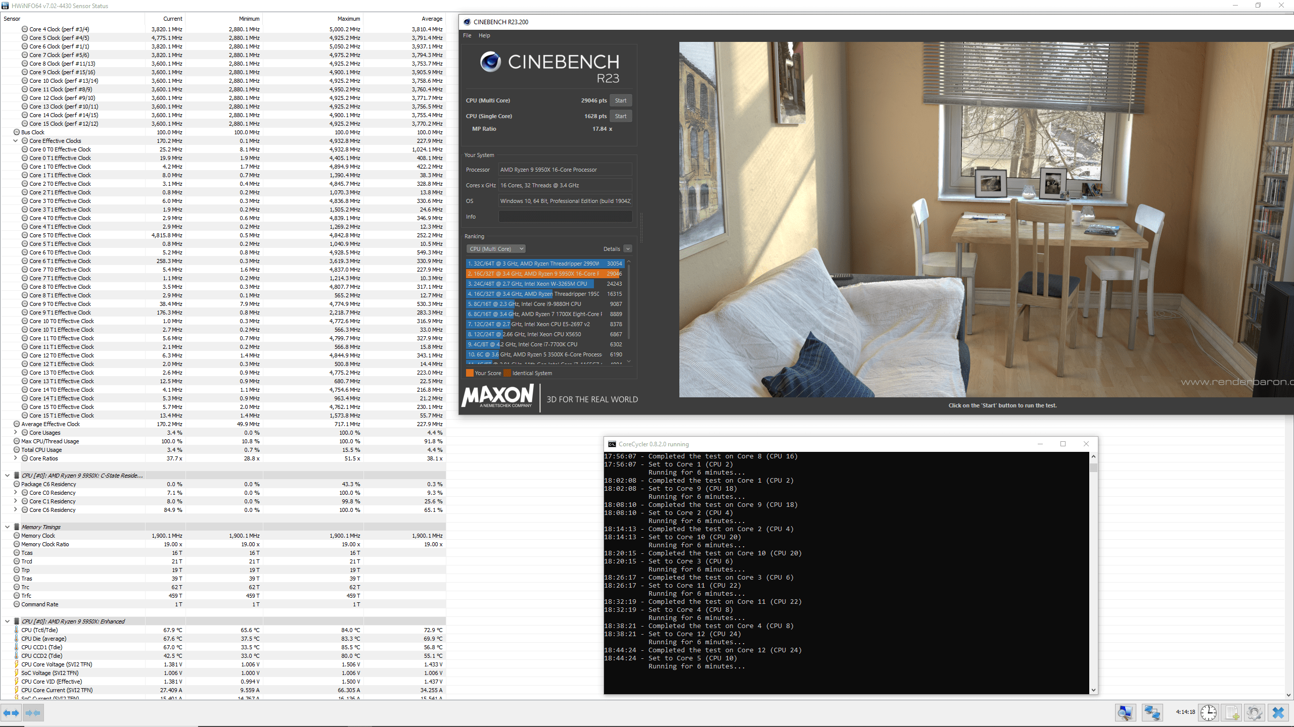Start the CPU (Single Core) test

click(621, 116)
